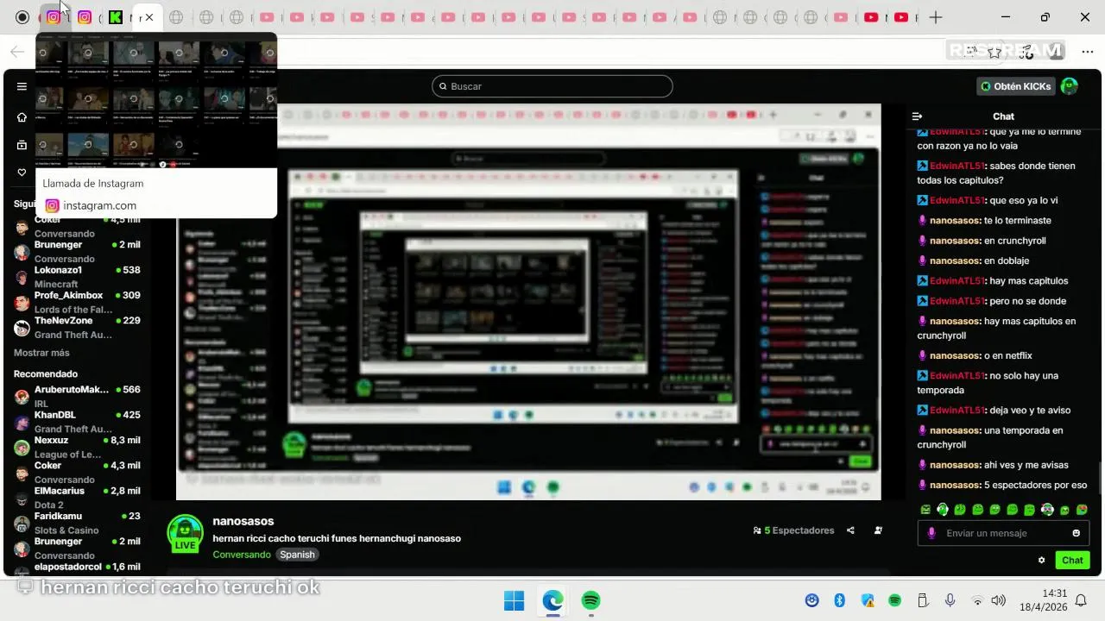Click the Recomendado section heading
The height and width of the screenshot is (621, 1105).
(46, 373)
